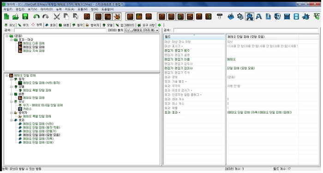
Task: Click the brown leaf view toggle icon
Action: coord(117,17)
